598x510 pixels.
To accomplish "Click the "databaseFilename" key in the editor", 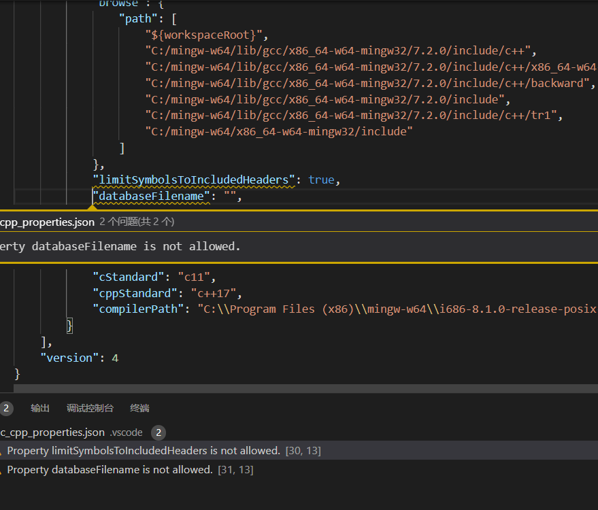I will [152, 197].
